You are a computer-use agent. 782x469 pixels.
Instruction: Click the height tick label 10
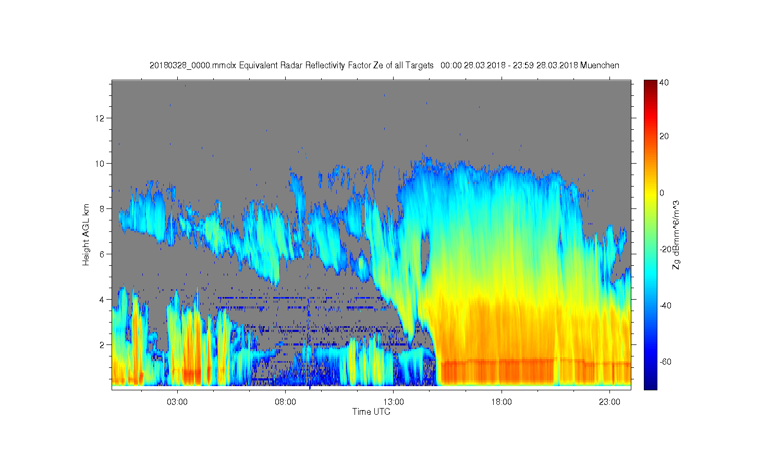click(x=101, y=163)
